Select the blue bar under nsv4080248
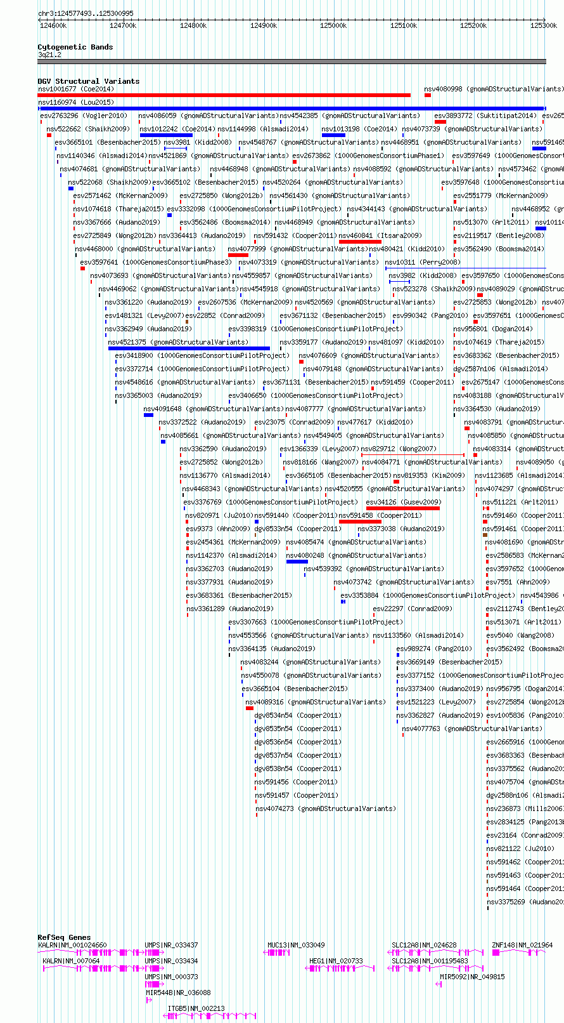This screenshot has height=1023, width=564. click(x=297, y=562)
